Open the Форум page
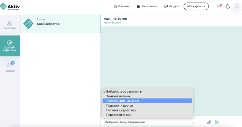242x127 pixels. [171, 6]
